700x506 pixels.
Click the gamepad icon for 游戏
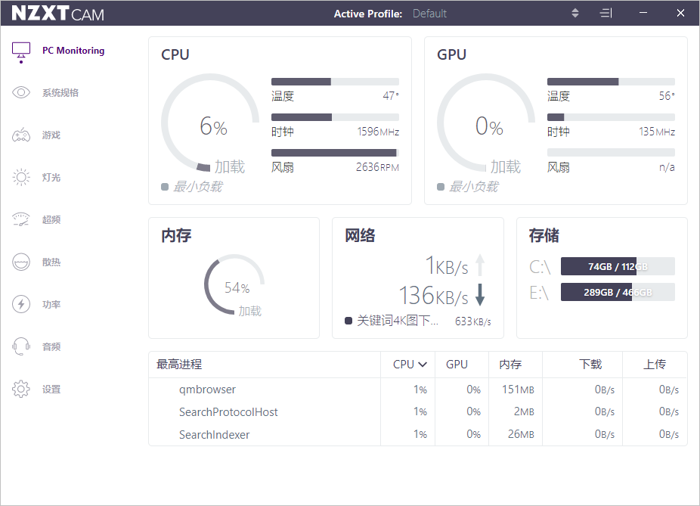click(21, 135)
